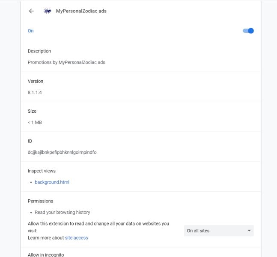Click the 'Allow in incognito' label
The width and height of the screenshot is (277, 257).
(x=46, y=255)
